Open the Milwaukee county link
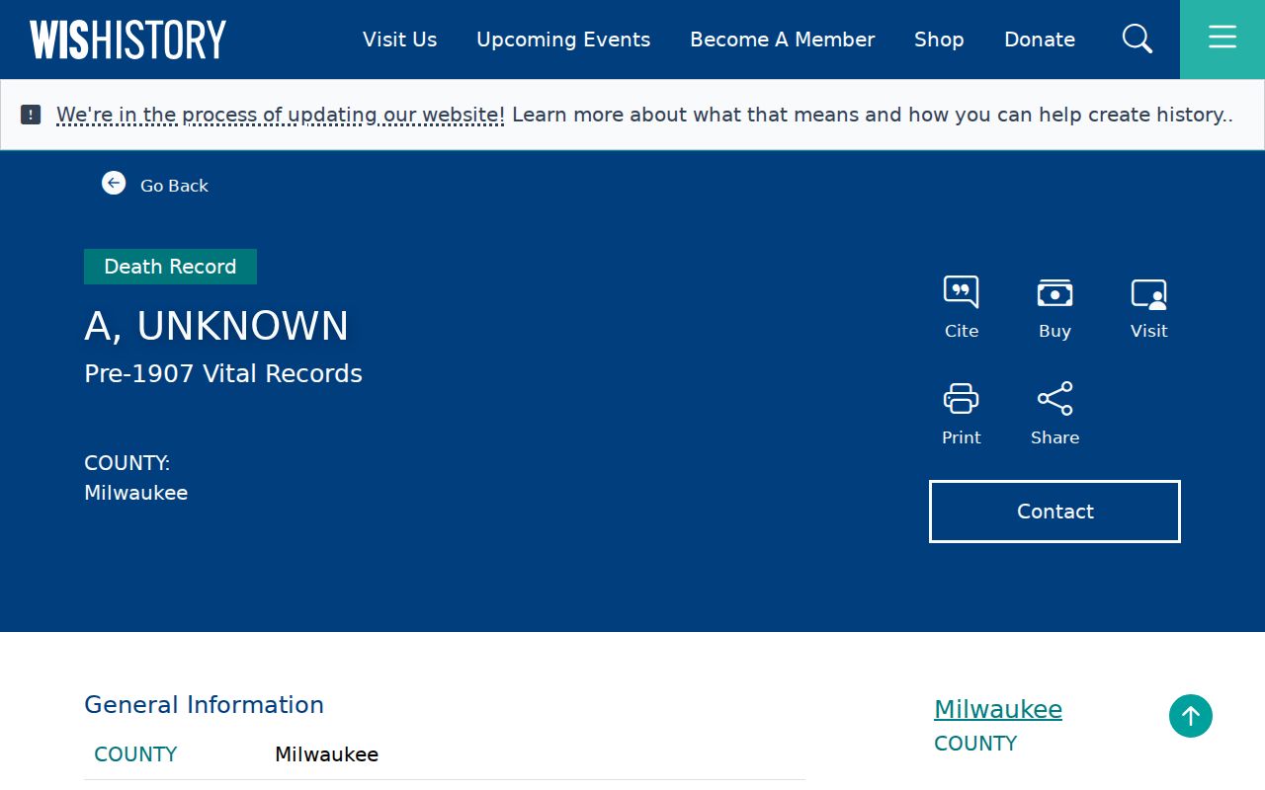This screenshot has height=790, width=1265. [x=998, y=709]
